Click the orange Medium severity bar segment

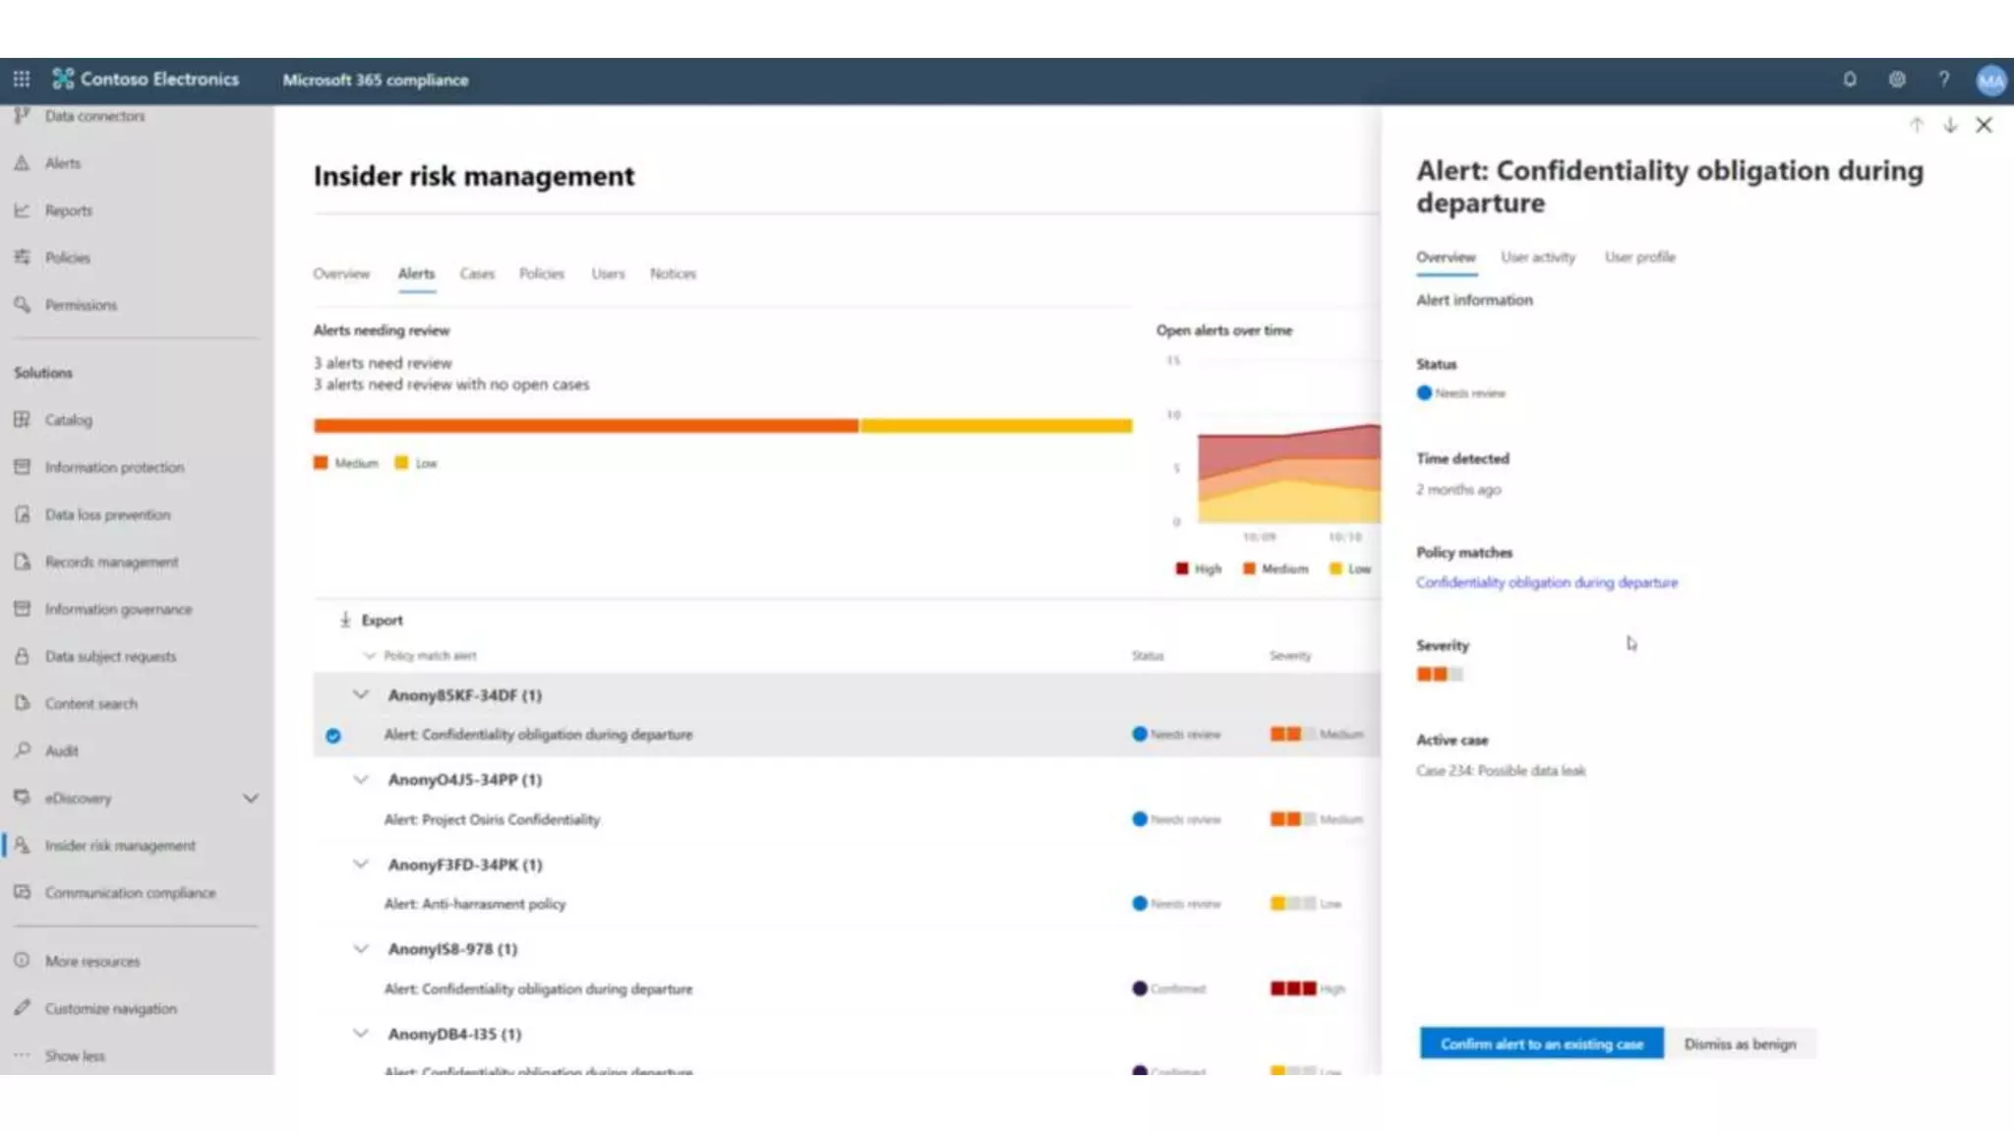point(585,426)
